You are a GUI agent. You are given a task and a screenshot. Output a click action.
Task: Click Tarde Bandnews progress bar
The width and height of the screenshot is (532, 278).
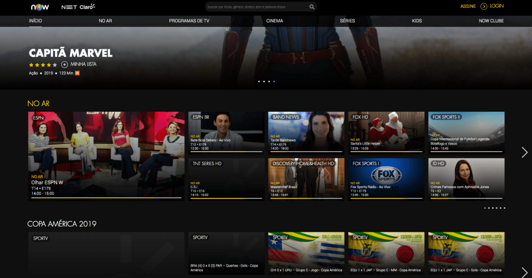306,151
